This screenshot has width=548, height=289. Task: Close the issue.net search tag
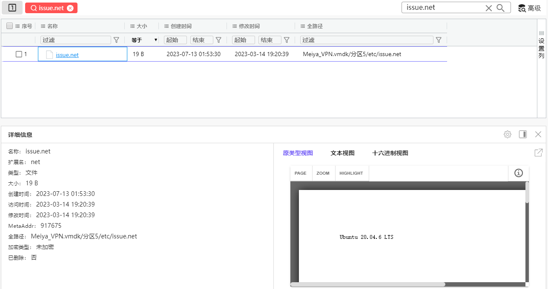click(70, 8)
